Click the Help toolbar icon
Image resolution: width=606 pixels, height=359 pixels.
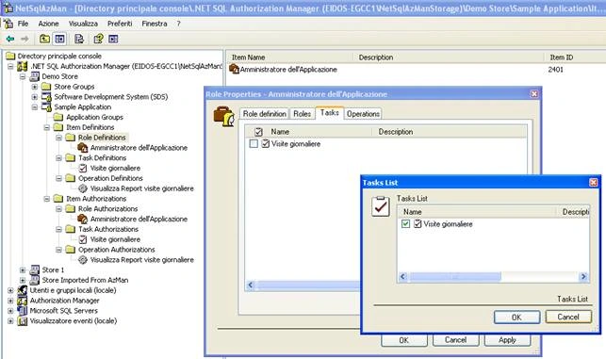point(99,39)
